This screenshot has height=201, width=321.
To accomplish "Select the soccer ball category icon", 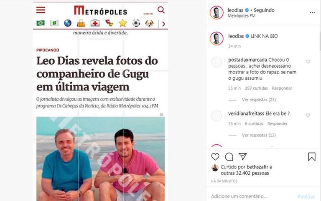I will click(136, 23).
